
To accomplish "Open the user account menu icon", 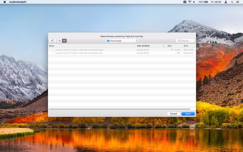I will 226,2.
